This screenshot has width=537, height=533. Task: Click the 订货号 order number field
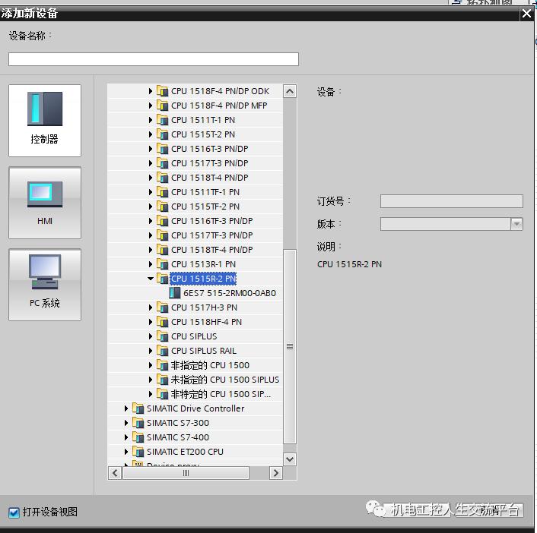pyautogui.click(x=451, y=201)
